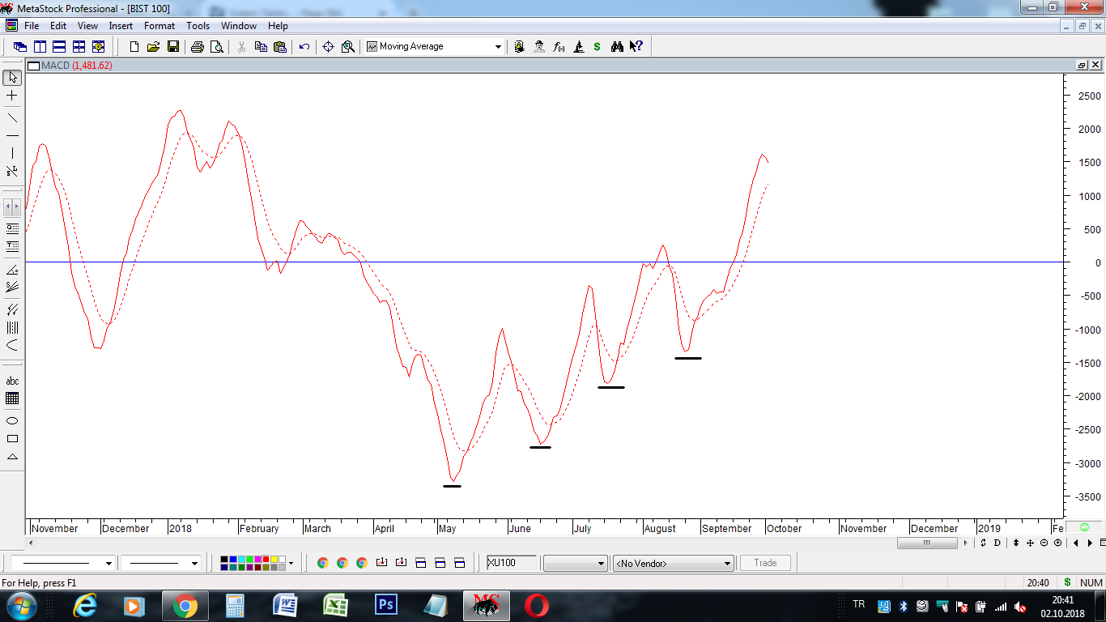The image size is (1106, 622).
Task: Click the scroll left arrow under chart
Action: (x=32, y=543)
